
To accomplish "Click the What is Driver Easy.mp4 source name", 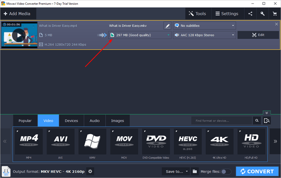I will coord(58,26).
